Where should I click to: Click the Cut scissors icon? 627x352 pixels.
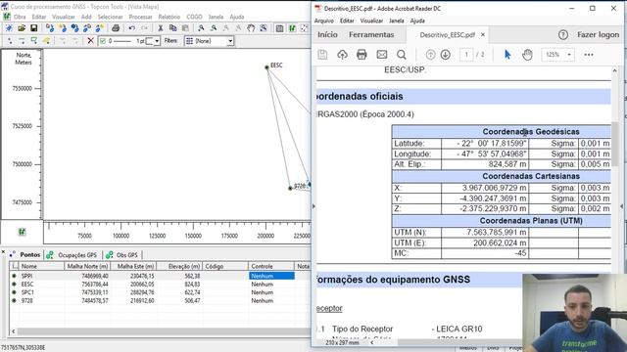click(161, 28)
